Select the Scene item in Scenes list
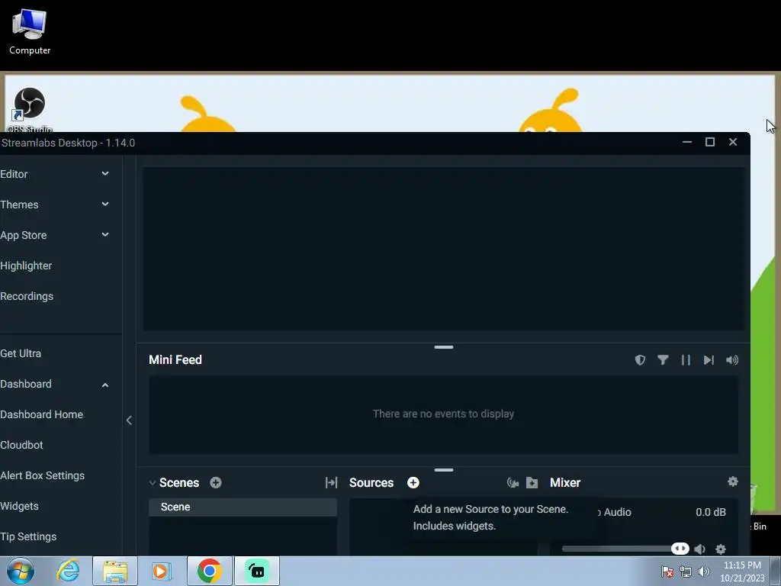 [243, 507]
